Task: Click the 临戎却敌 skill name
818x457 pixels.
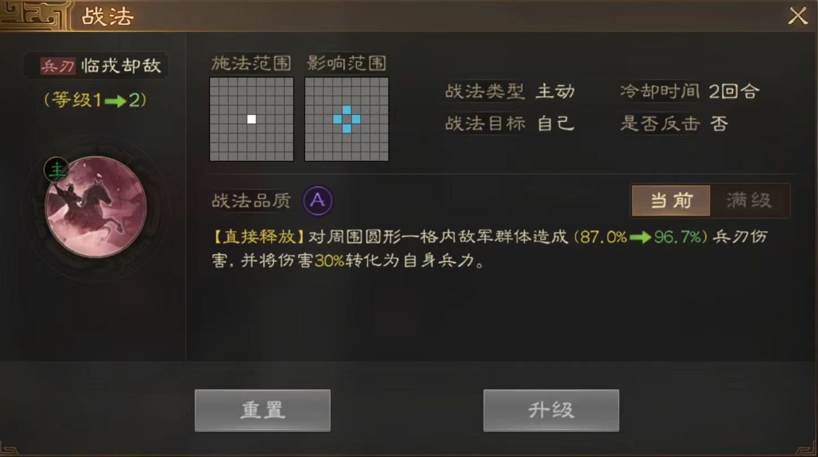Action: click(121, 66)
